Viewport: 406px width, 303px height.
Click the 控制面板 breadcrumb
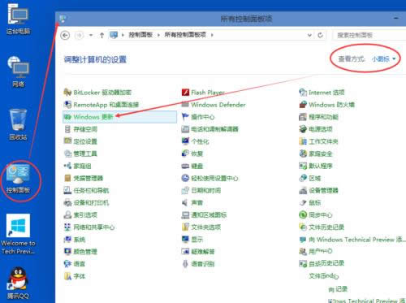pos(140,35)
